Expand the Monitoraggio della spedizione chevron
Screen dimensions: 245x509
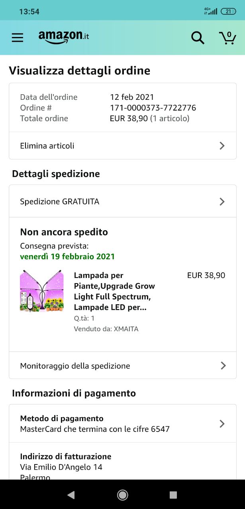pos(223,365)
